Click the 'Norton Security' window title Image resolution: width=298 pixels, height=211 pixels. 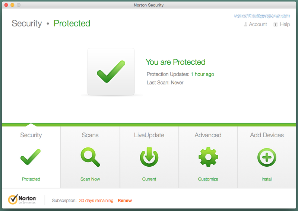coord(149,5)
